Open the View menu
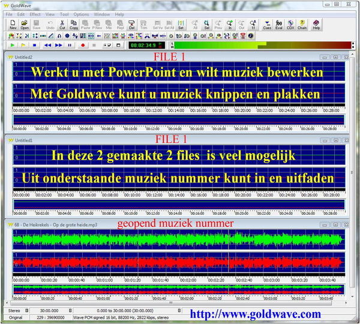Screen dimensions: 360x324 (50, 14)
